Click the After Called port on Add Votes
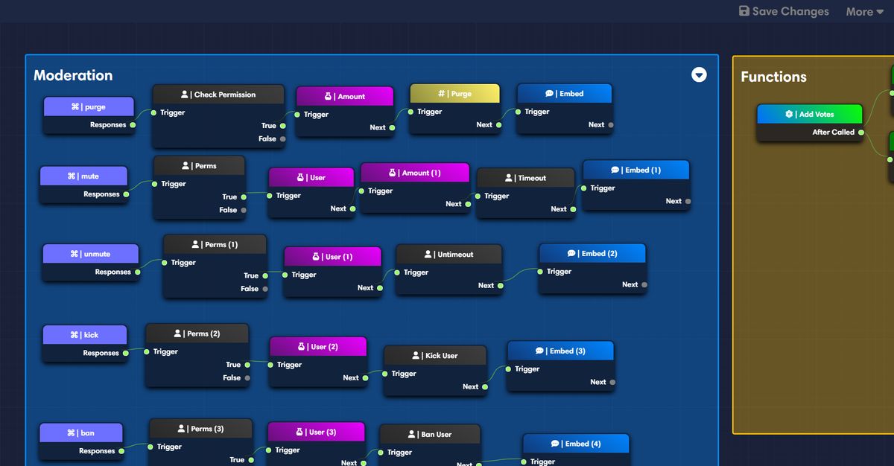Viewport: 894px width, 466px height. (862, 133)
